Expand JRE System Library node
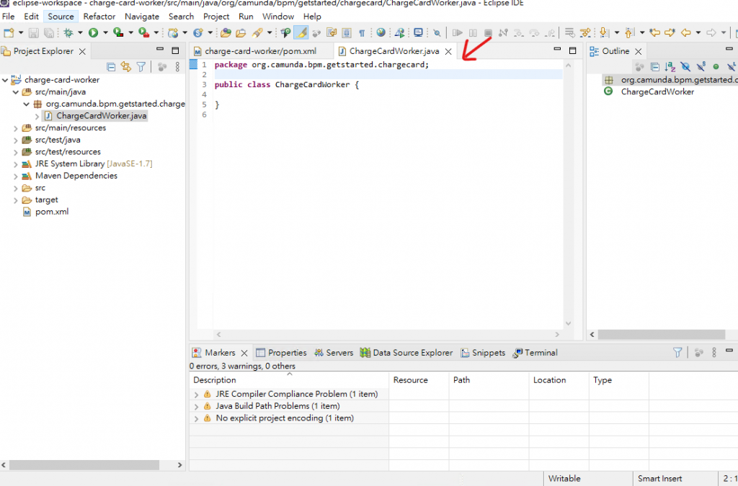The height and width of the screenshot is (486, 738). [x=16, y=164]
